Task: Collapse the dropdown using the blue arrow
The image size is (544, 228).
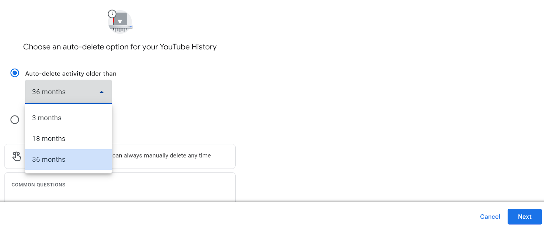Action: click(x=101, y=92)
